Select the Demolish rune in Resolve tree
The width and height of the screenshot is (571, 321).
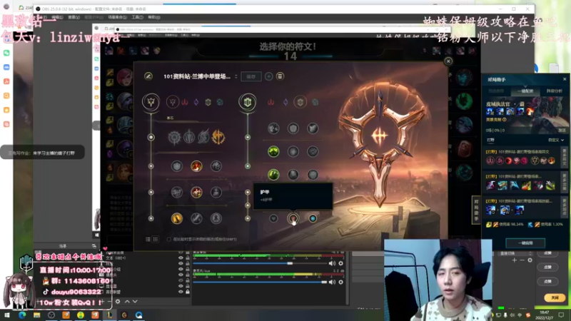point(273,128)
